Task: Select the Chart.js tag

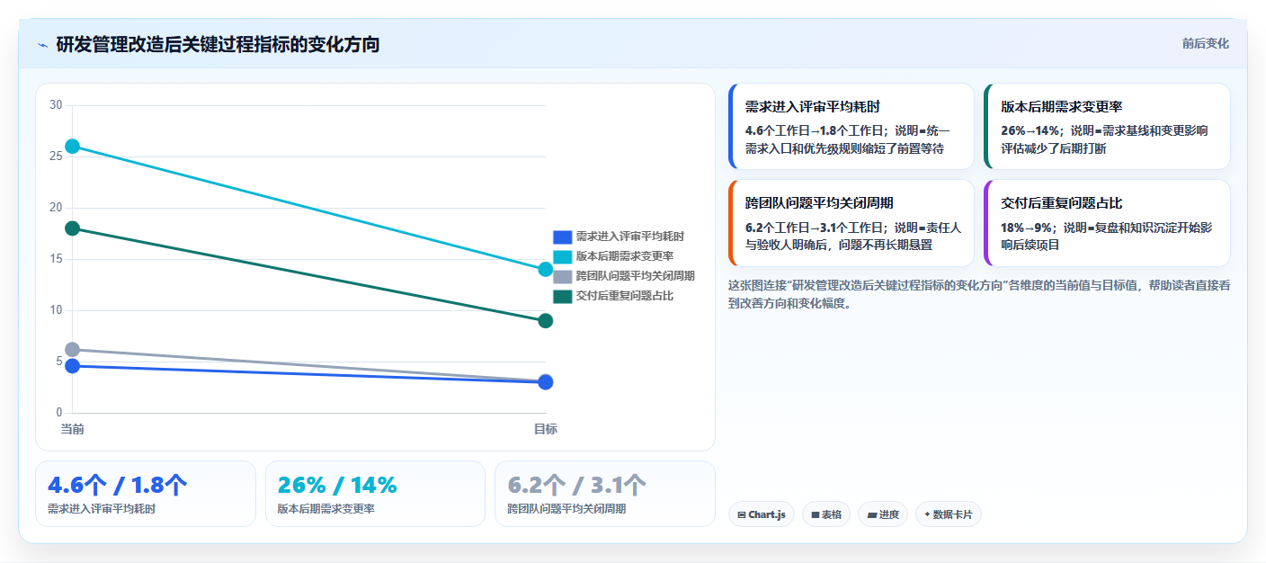Action: [762, 514]
